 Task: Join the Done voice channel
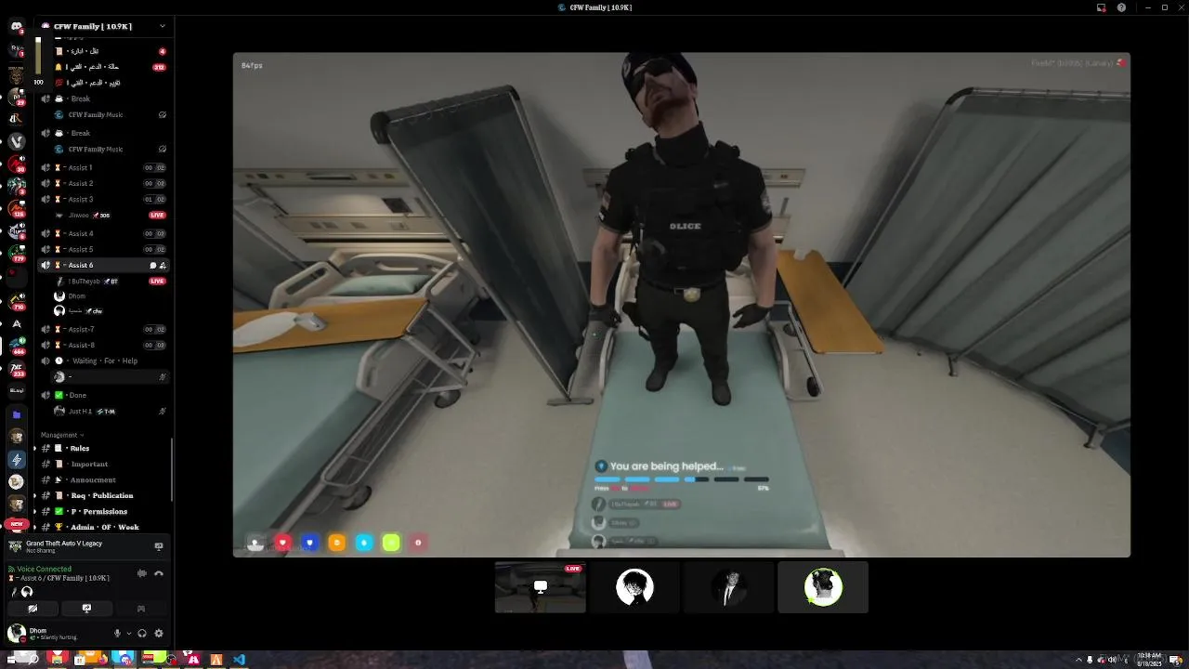coord(103,395)
